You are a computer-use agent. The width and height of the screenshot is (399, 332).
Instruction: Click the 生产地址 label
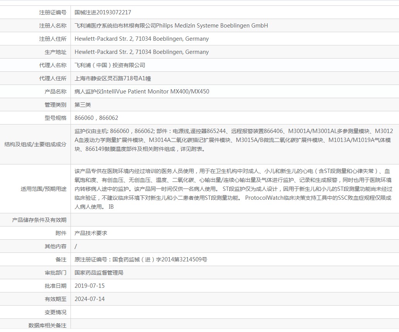click(x=55, y=52)
